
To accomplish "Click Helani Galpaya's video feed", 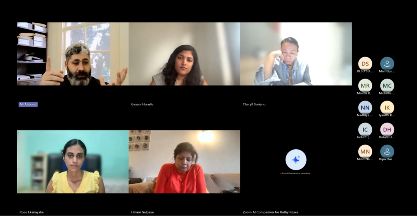I will tap(184, 161).
